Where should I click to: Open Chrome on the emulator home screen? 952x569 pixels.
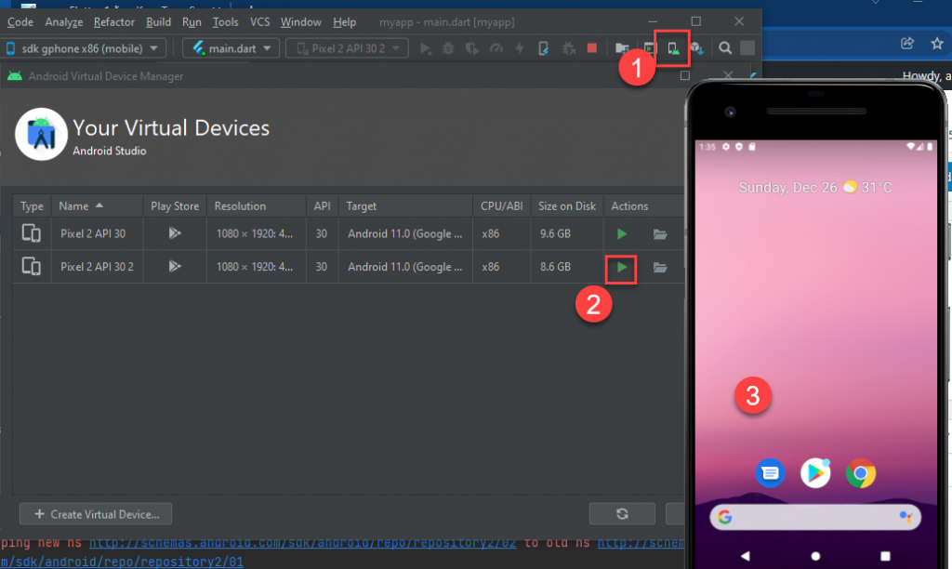point(860,473)
